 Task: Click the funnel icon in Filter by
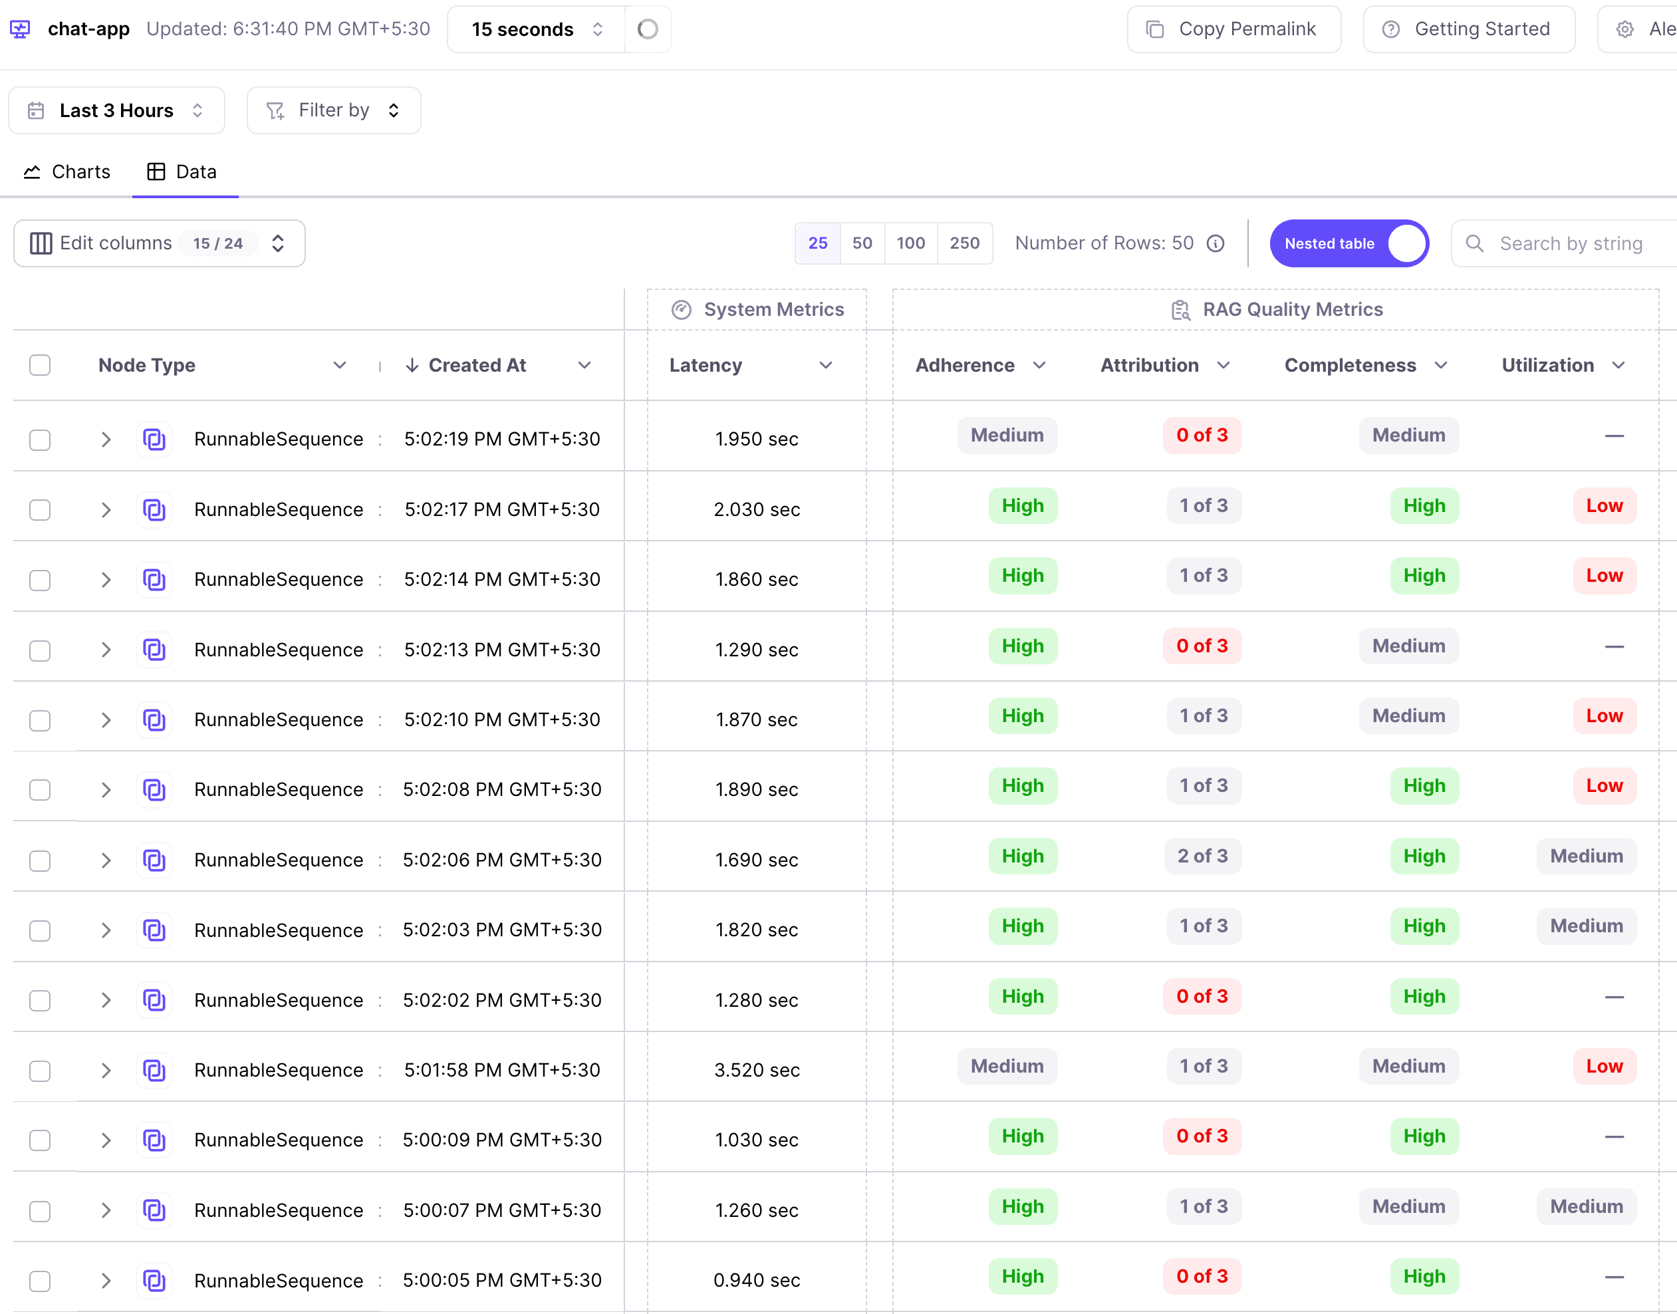[275, 111]
